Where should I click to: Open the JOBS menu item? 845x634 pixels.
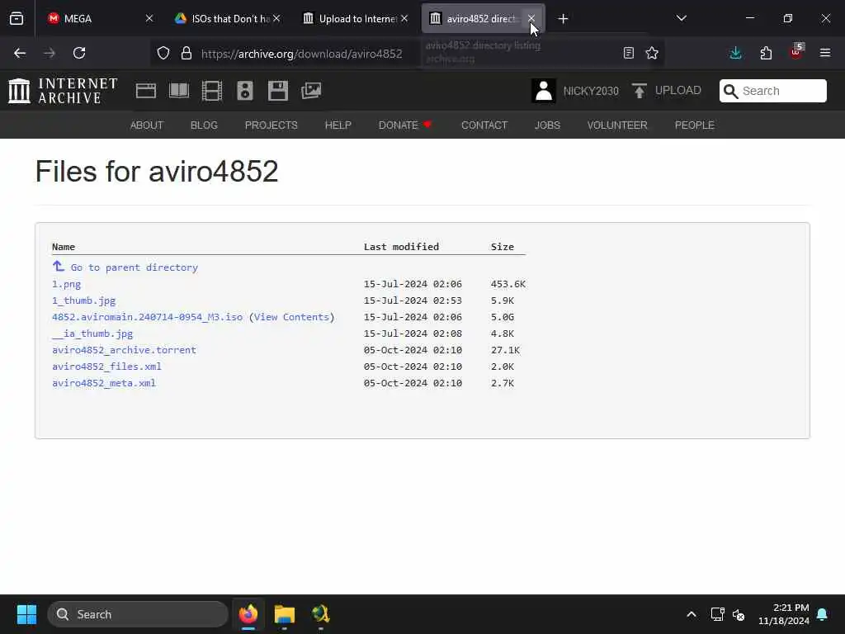[x=548, y=125]
